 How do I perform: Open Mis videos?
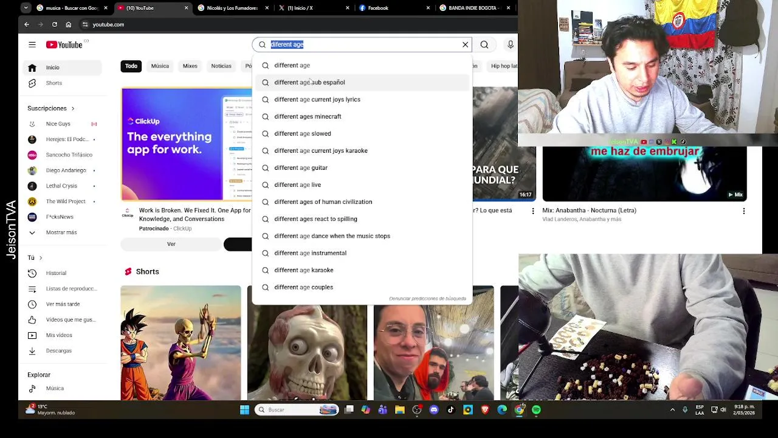click(61, 335)
